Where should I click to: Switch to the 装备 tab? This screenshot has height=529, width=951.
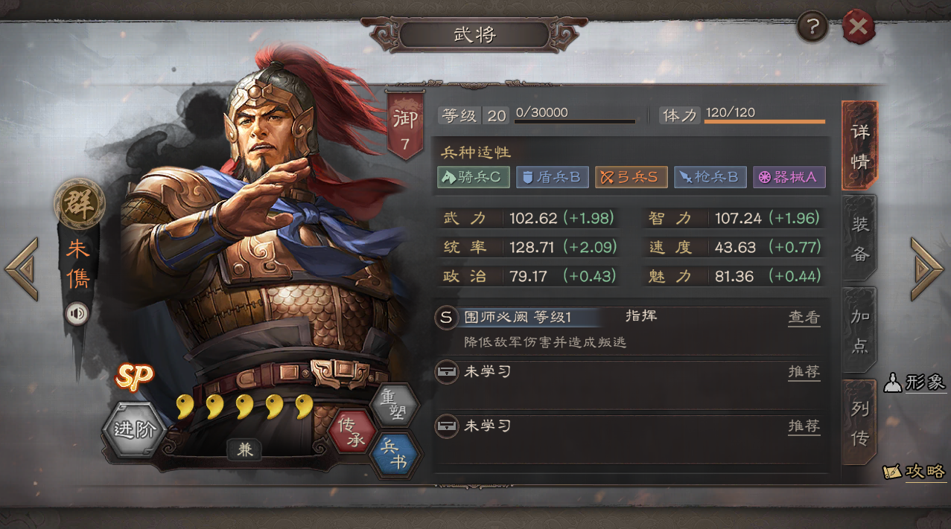(860, 238)
